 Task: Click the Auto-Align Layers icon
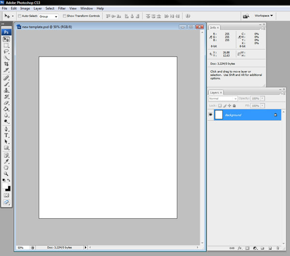pos(188,16)
